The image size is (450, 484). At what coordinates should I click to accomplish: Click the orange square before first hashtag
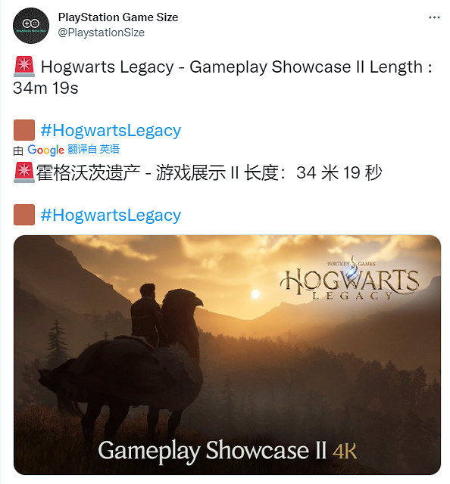coord(24,130)
